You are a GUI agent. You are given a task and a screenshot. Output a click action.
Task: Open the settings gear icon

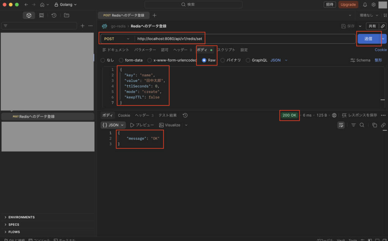(x=373, y=5)
